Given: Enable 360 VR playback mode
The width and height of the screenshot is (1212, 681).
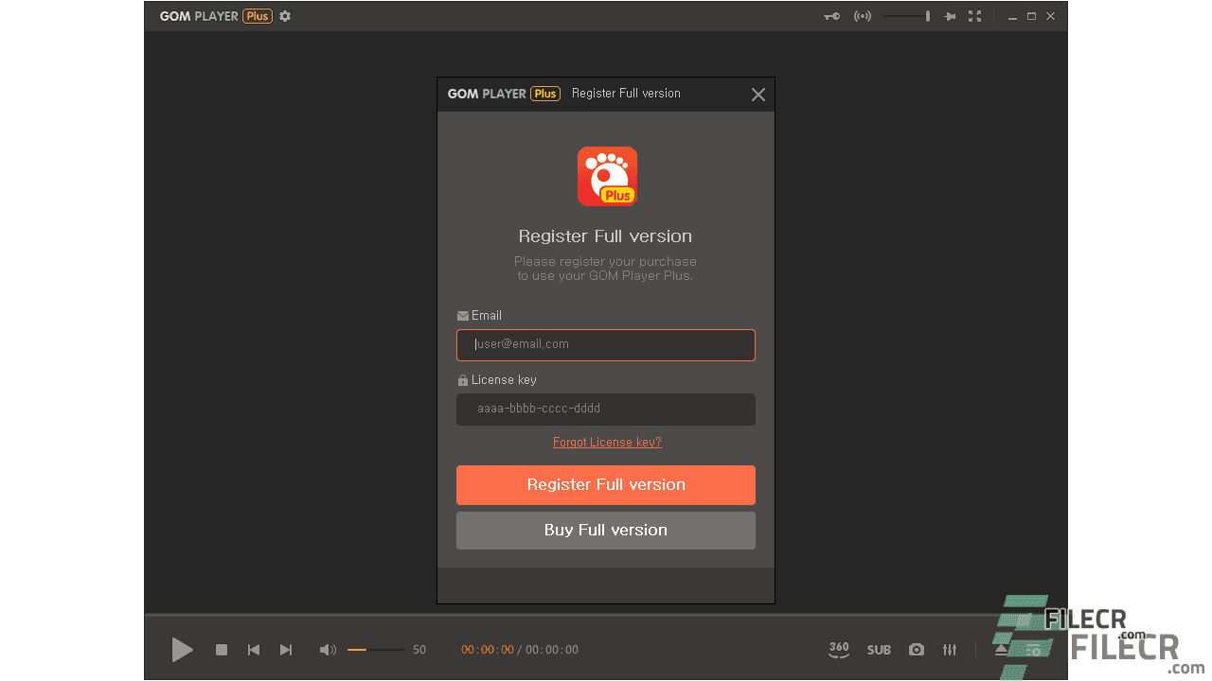Looking at the screenshot, I should click(x=838, y=650).
